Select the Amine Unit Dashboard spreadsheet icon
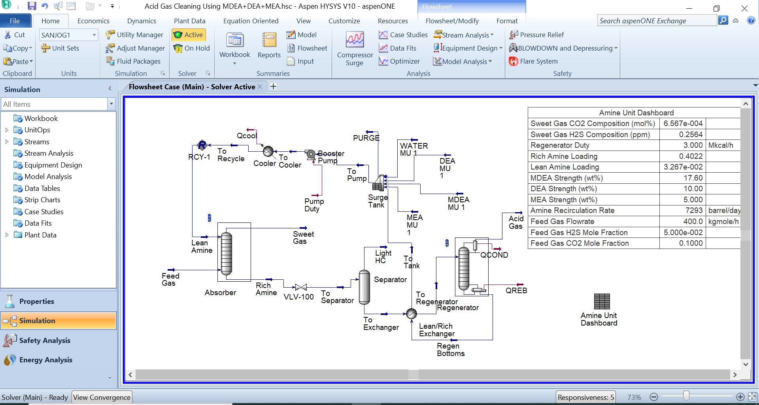Image resolution: width=759 pixels, height=405 pixels. point(602,301)
